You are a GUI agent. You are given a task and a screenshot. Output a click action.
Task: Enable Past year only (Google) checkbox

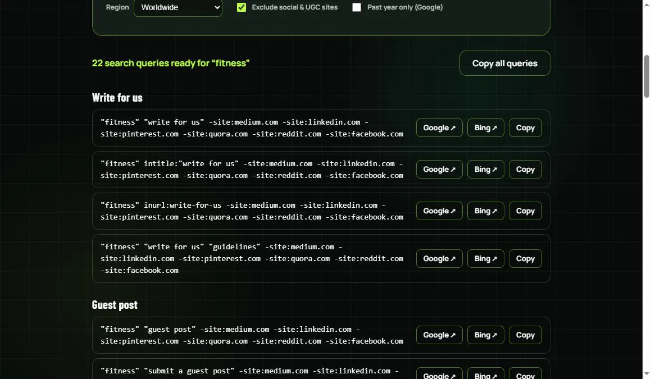[357, 7]
